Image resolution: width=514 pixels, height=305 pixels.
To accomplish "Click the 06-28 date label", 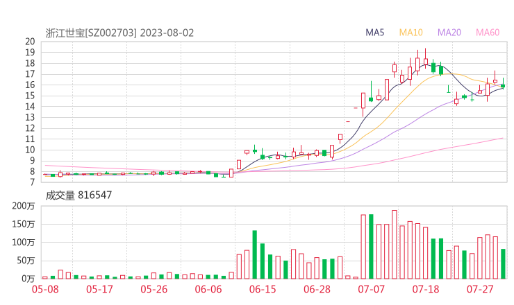I will [317, 289].
